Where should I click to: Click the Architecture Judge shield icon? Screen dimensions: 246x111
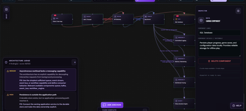click(x=6, y=62)
